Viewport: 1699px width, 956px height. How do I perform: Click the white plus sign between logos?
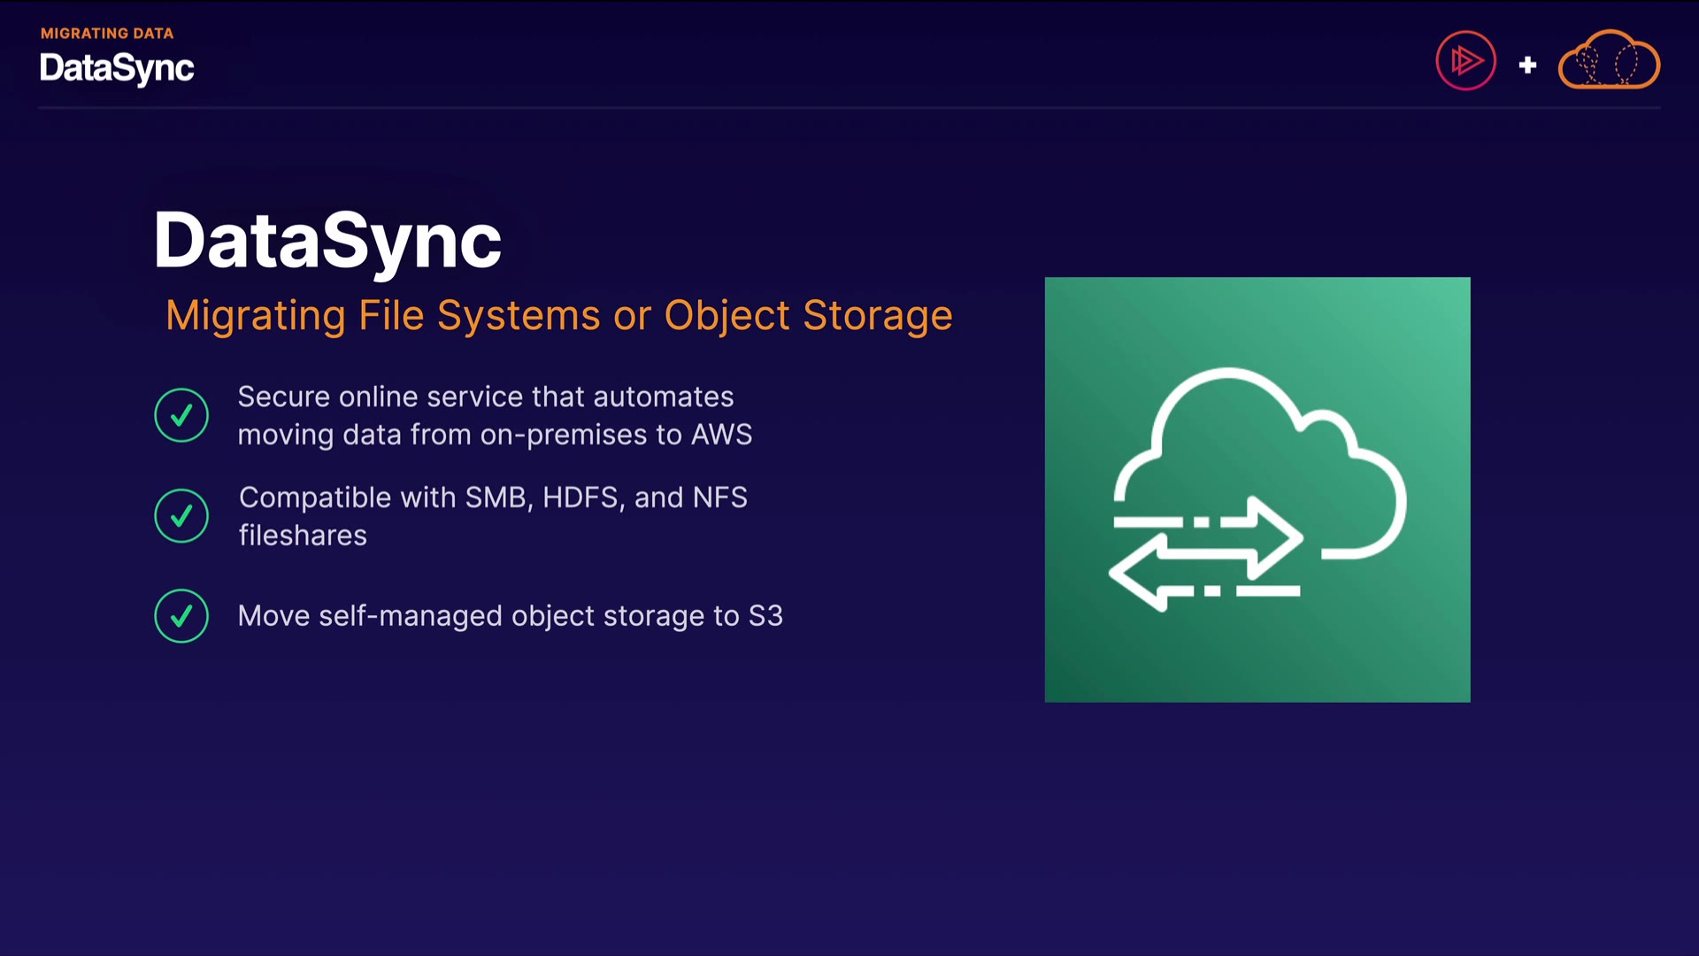[1527, 65]
